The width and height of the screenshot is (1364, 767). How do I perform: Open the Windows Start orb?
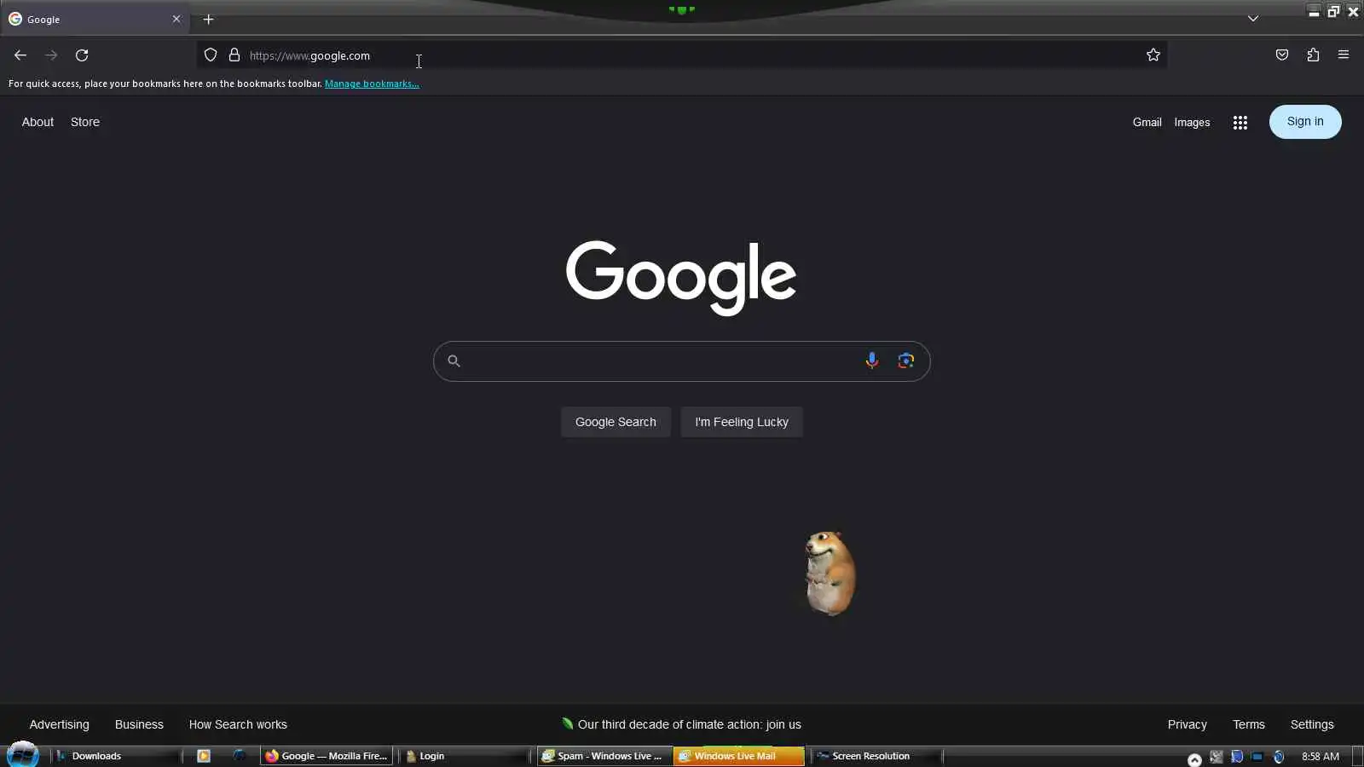(x=23, y=754)
